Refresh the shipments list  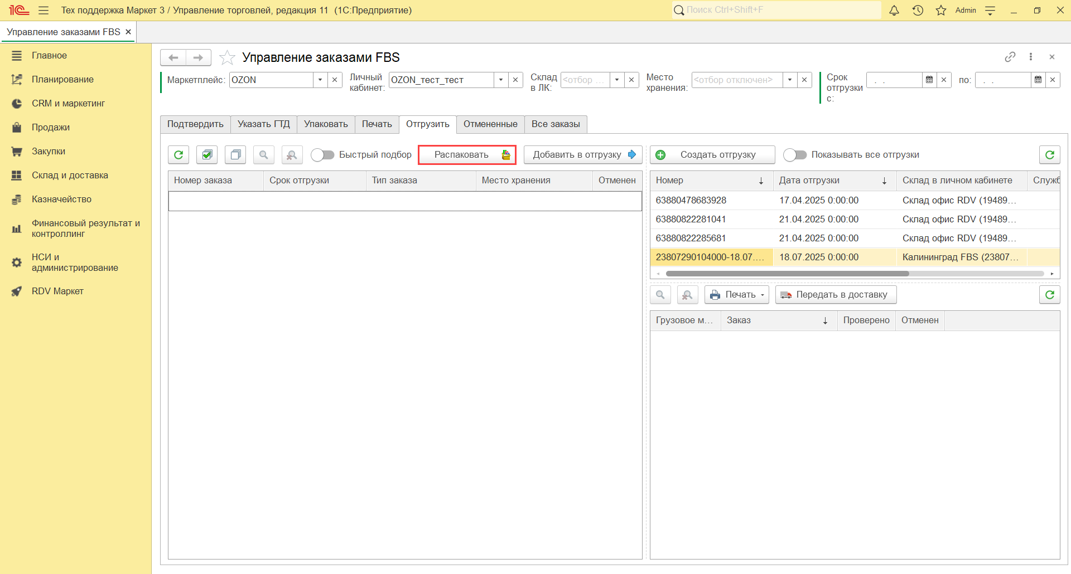[x=1049, y=155]
